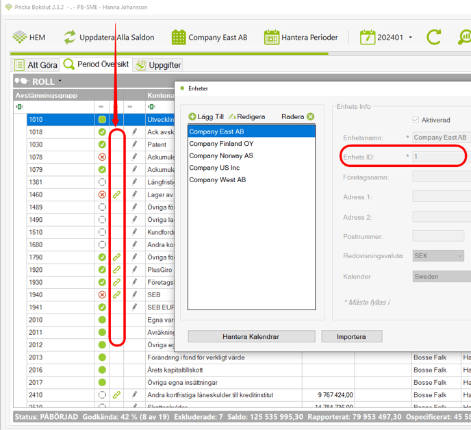Click the link icon on row 1940

[116, 295]
